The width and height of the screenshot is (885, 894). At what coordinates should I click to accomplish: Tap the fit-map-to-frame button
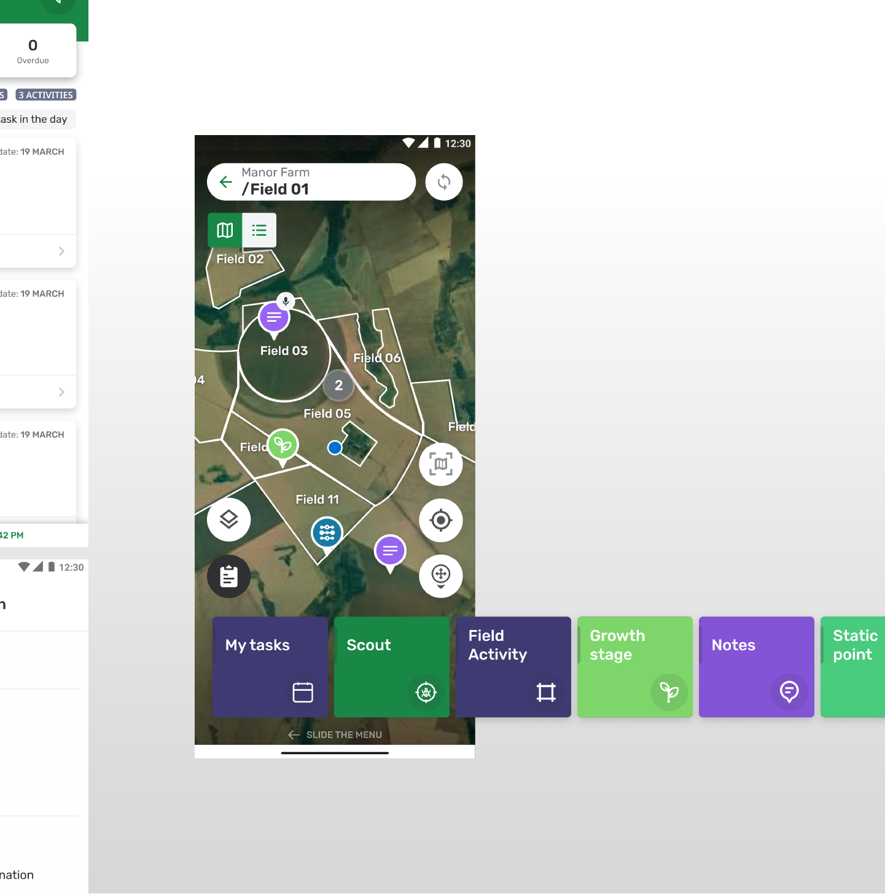tap(440, 464)
